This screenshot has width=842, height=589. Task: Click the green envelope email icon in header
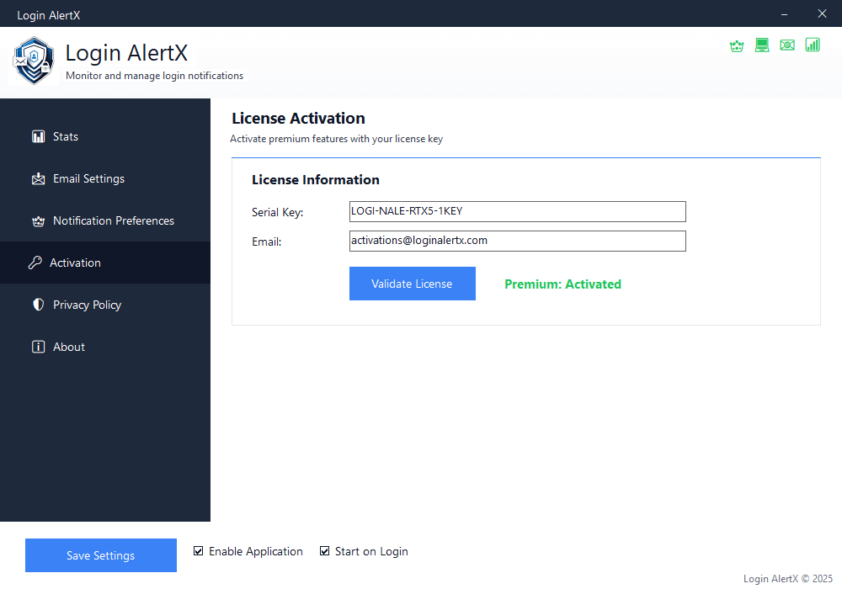pos(786,45)
